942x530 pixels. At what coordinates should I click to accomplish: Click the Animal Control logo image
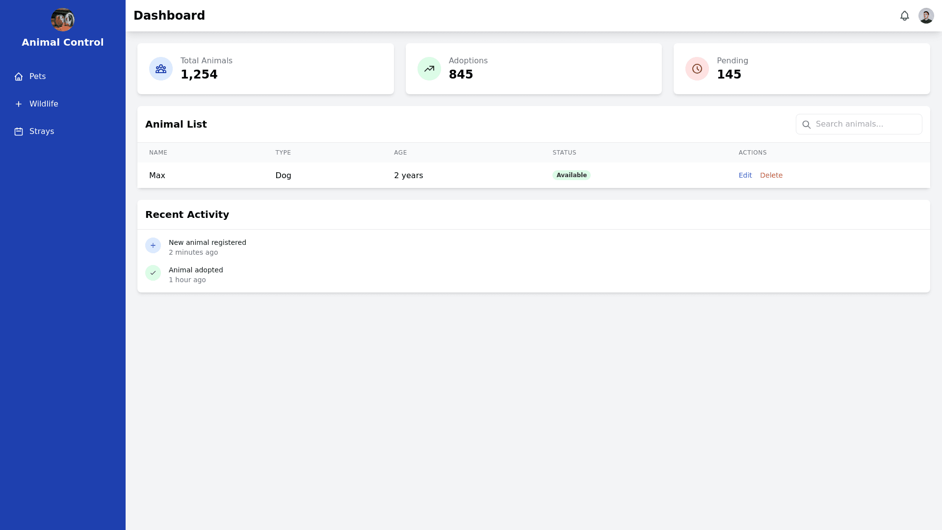tap(63, 20)
